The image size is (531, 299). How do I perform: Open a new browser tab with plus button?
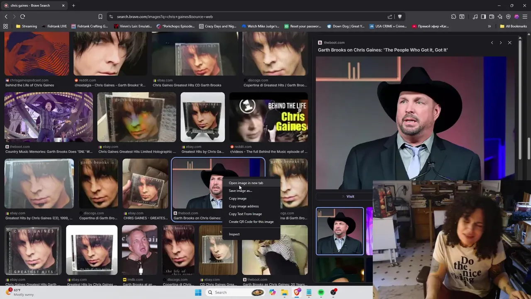(x=73, y=5)
